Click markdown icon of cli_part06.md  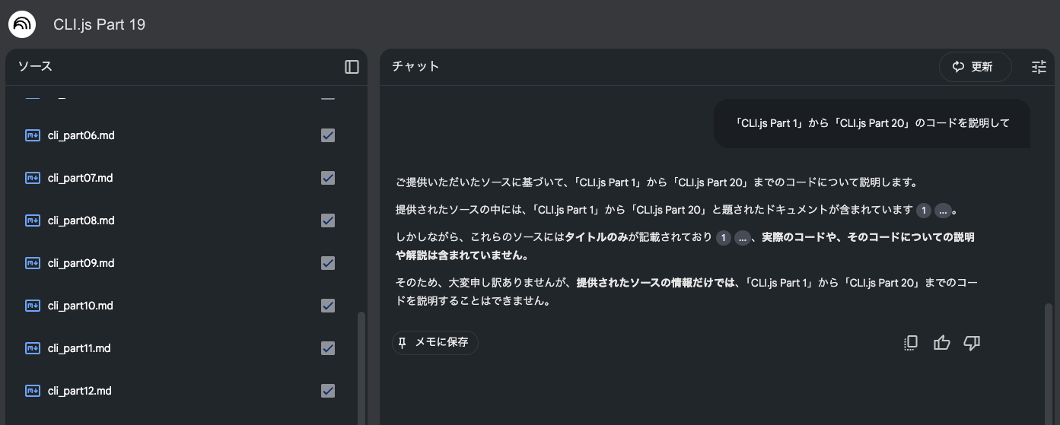point(33,135)
